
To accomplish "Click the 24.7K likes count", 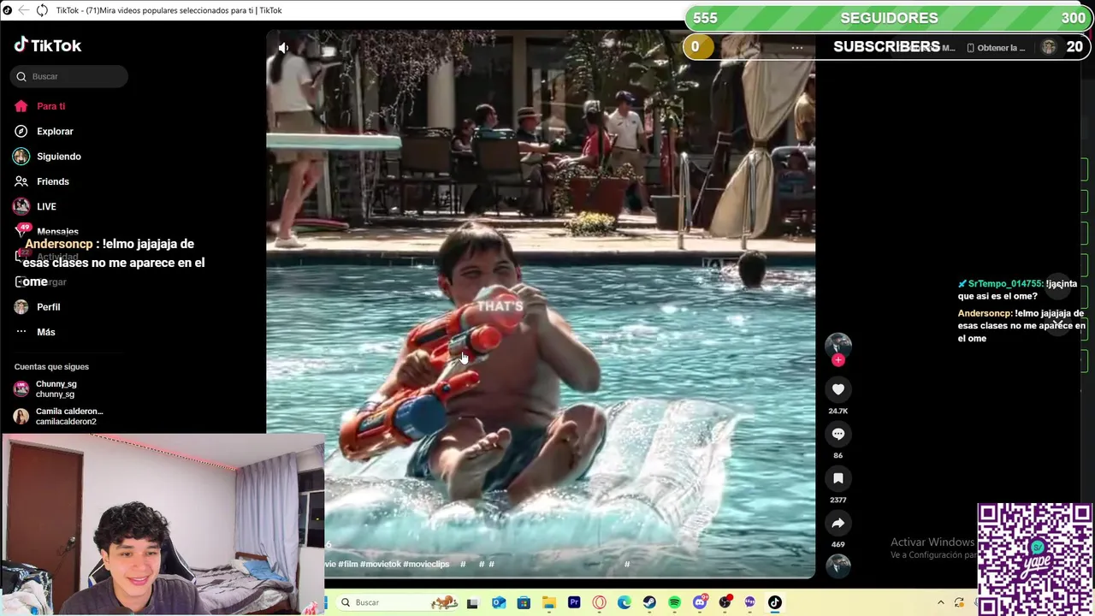I will pyautogui.click(x=838, y=411).
